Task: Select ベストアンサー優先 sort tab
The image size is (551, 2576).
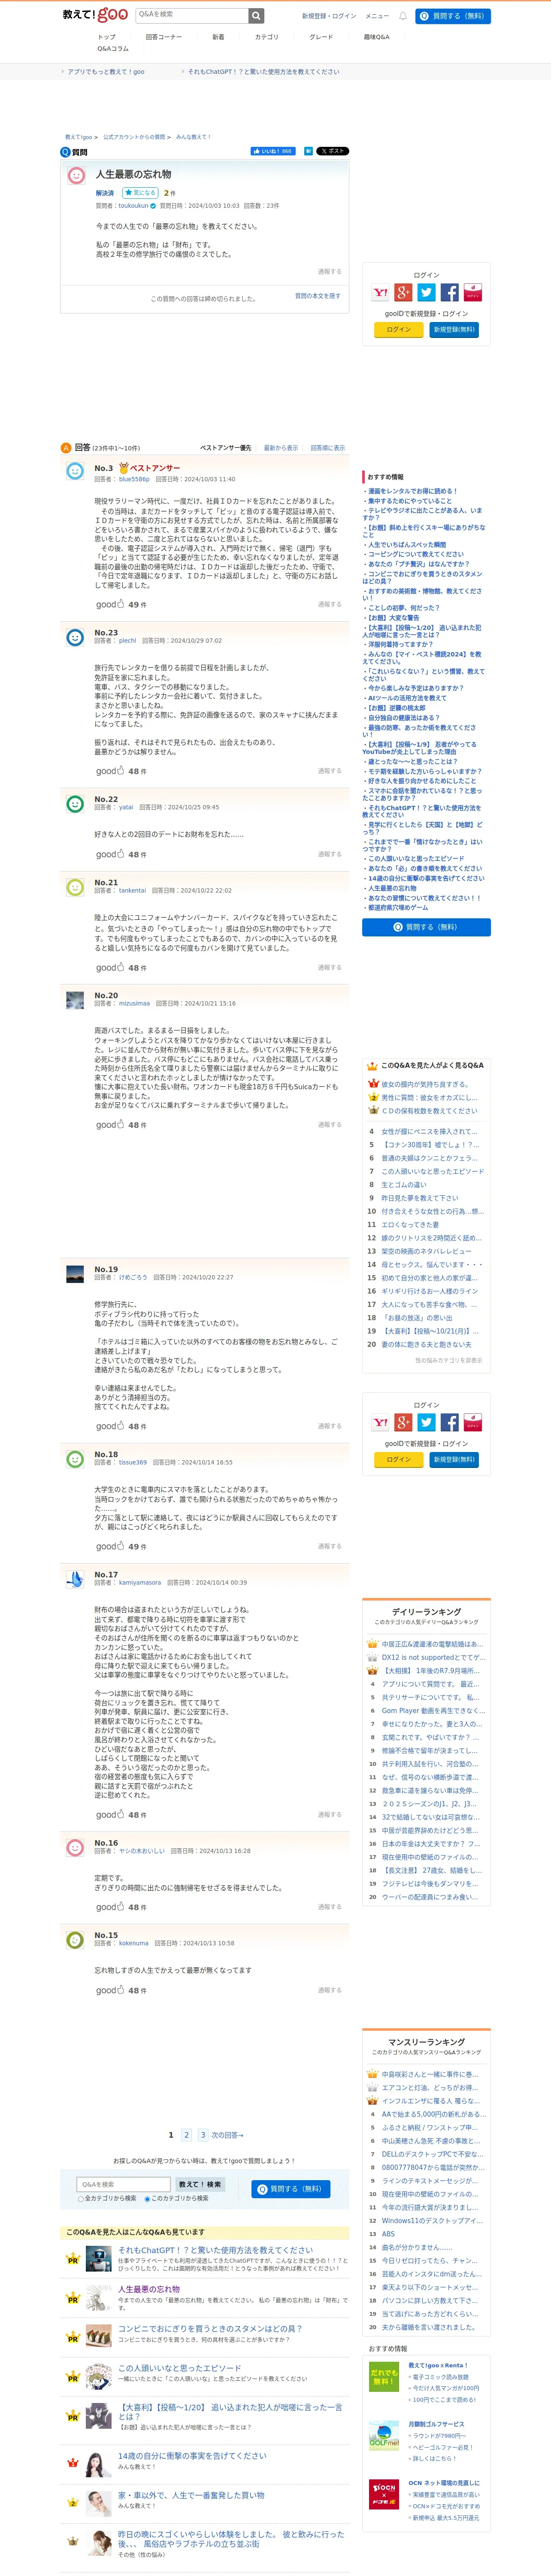Action: click(226, 448)
